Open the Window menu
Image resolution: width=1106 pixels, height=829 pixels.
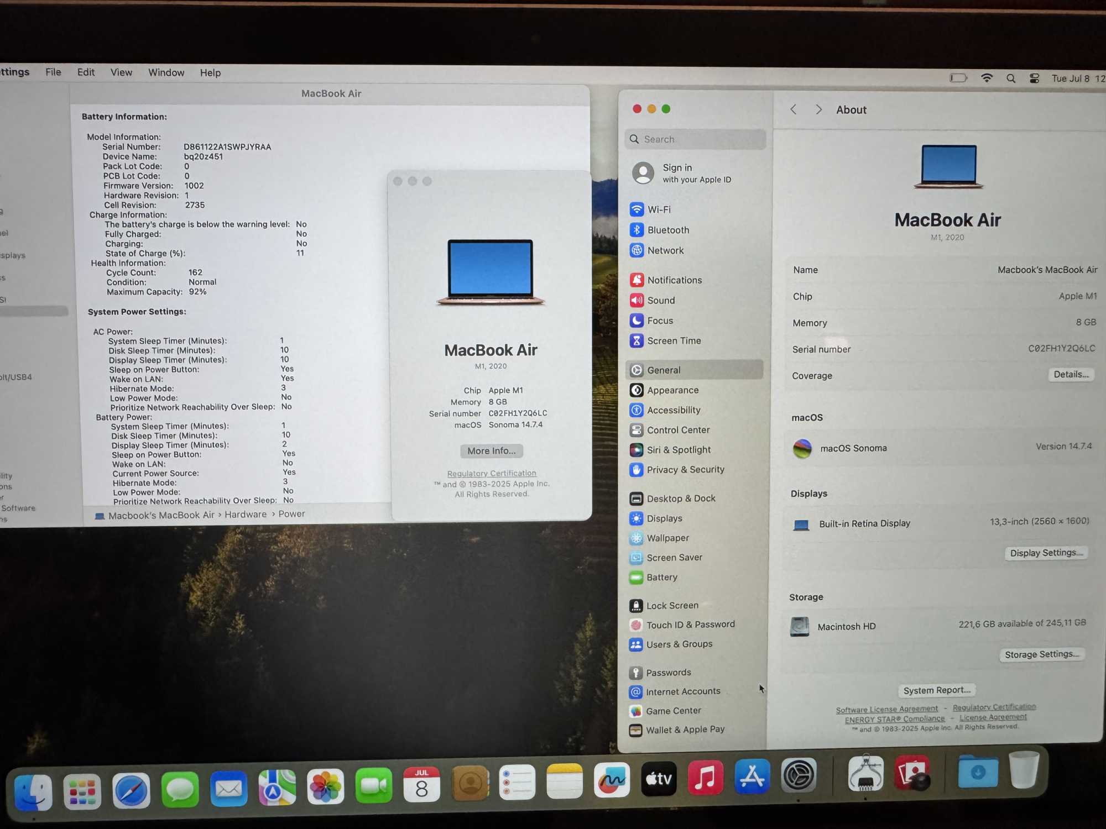(166, 72)
